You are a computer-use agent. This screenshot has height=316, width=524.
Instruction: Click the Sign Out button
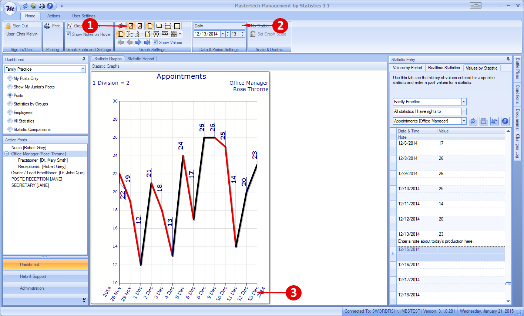tap(17, 26)
